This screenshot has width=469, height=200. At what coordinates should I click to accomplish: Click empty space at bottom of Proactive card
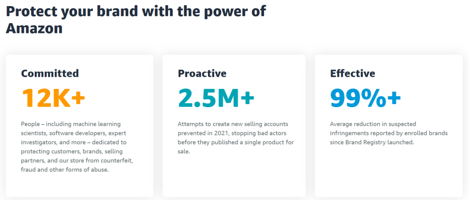pyautogui.click(x=234, y=178)
